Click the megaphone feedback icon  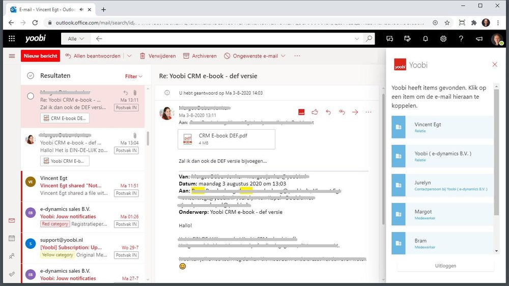tap(479, 39)
